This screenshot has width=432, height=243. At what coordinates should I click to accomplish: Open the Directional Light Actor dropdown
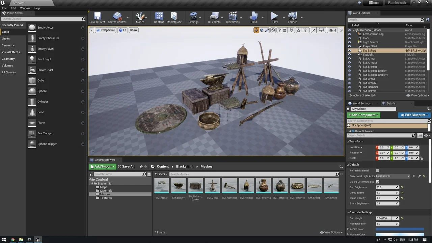point(393,176)
